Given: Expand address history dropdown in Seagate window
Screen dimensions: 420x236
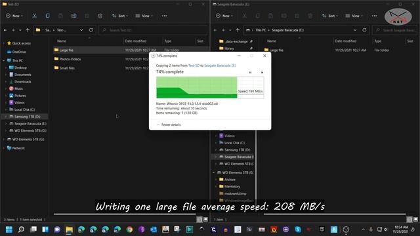Looking at the screenshot, I should click(x=355, y=30).
